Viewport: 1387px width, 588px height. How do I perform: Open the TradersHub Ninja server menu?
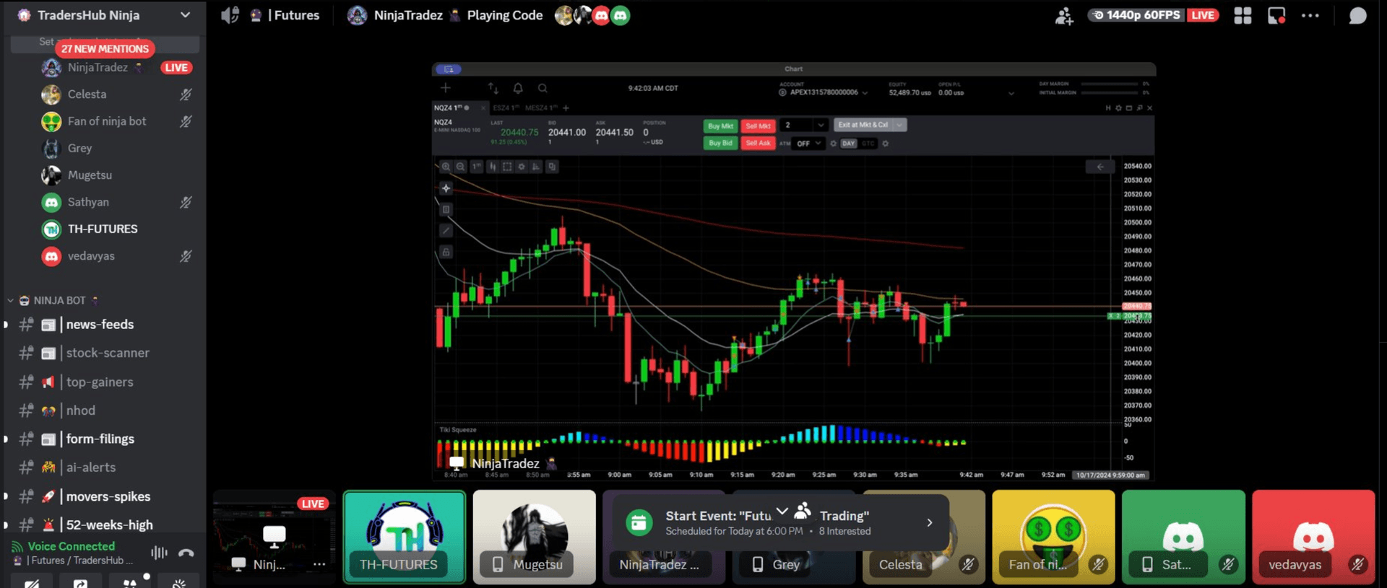pos(105,15)
